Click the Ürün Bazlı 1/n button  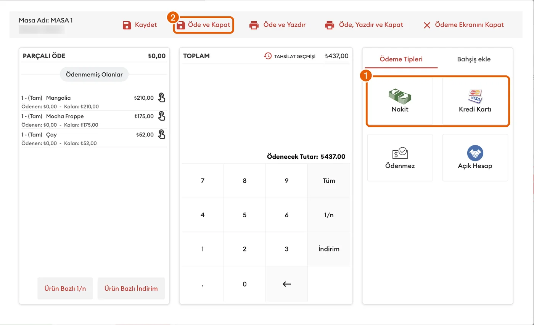[65, 288]
